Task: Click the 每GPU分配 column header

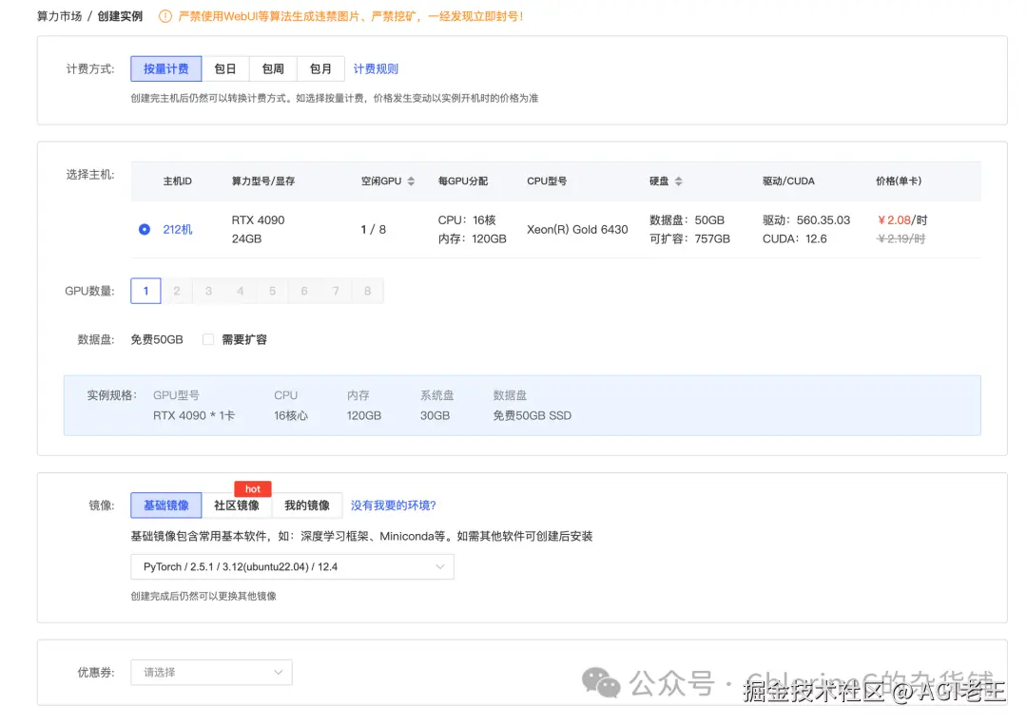Action: click(463, 181)
